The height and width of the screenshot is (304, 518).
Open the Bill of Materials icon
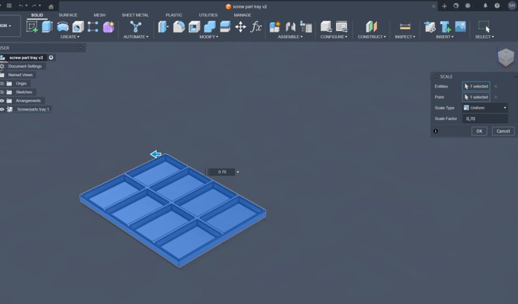point(306,27)
